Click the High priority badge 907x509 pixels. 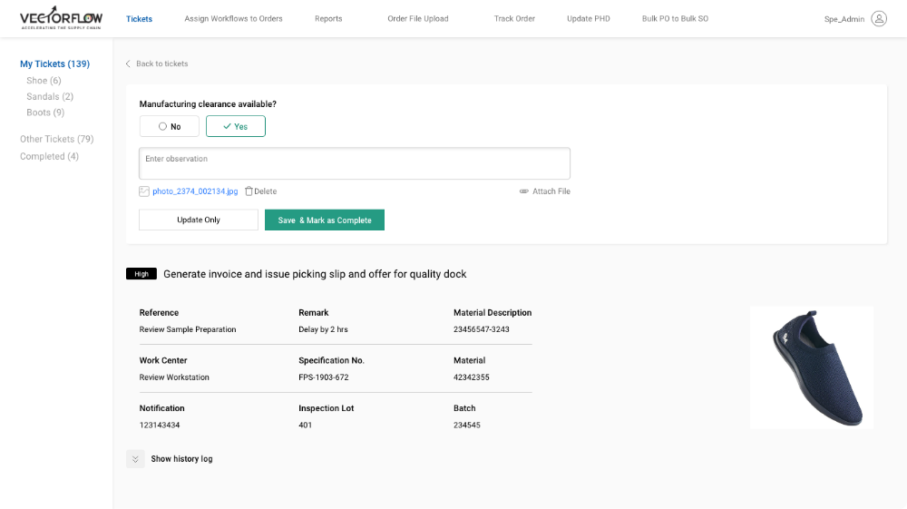pos(141,274)
